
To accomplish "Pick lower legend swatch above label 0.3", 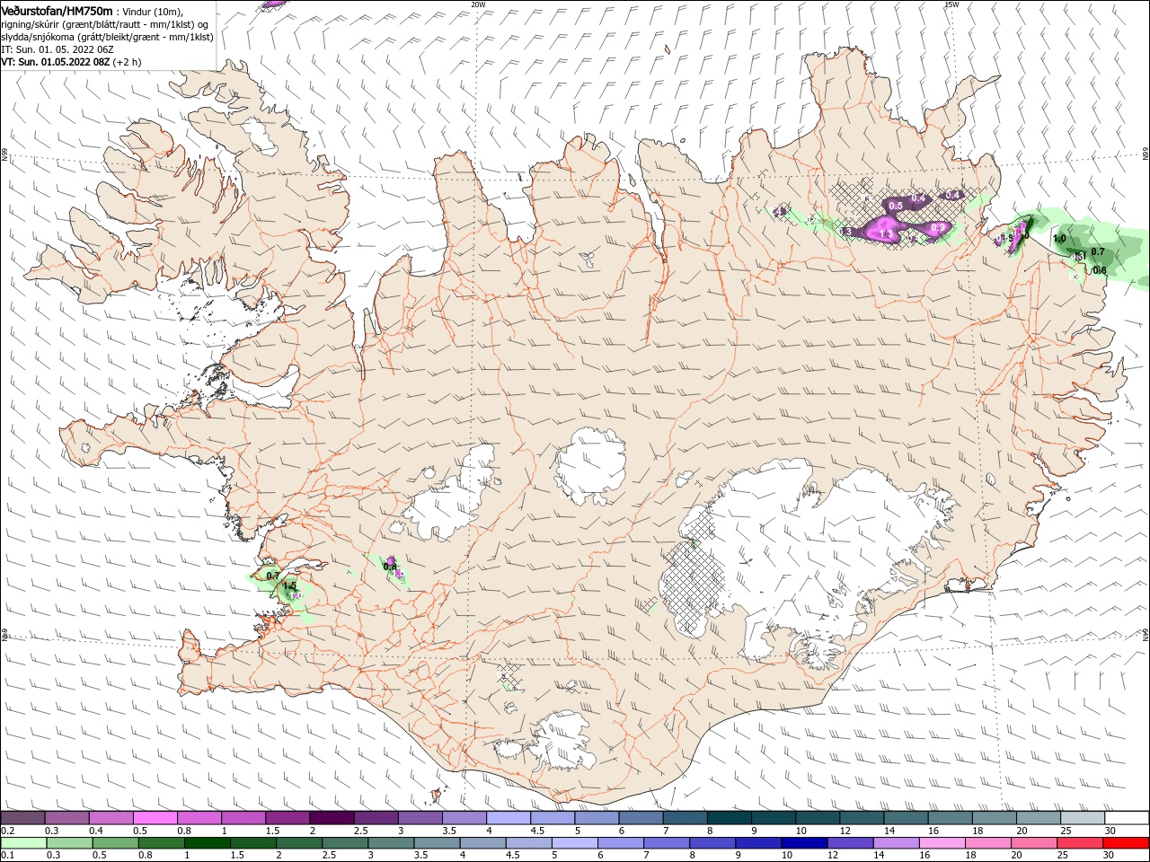I will [69, 843].
